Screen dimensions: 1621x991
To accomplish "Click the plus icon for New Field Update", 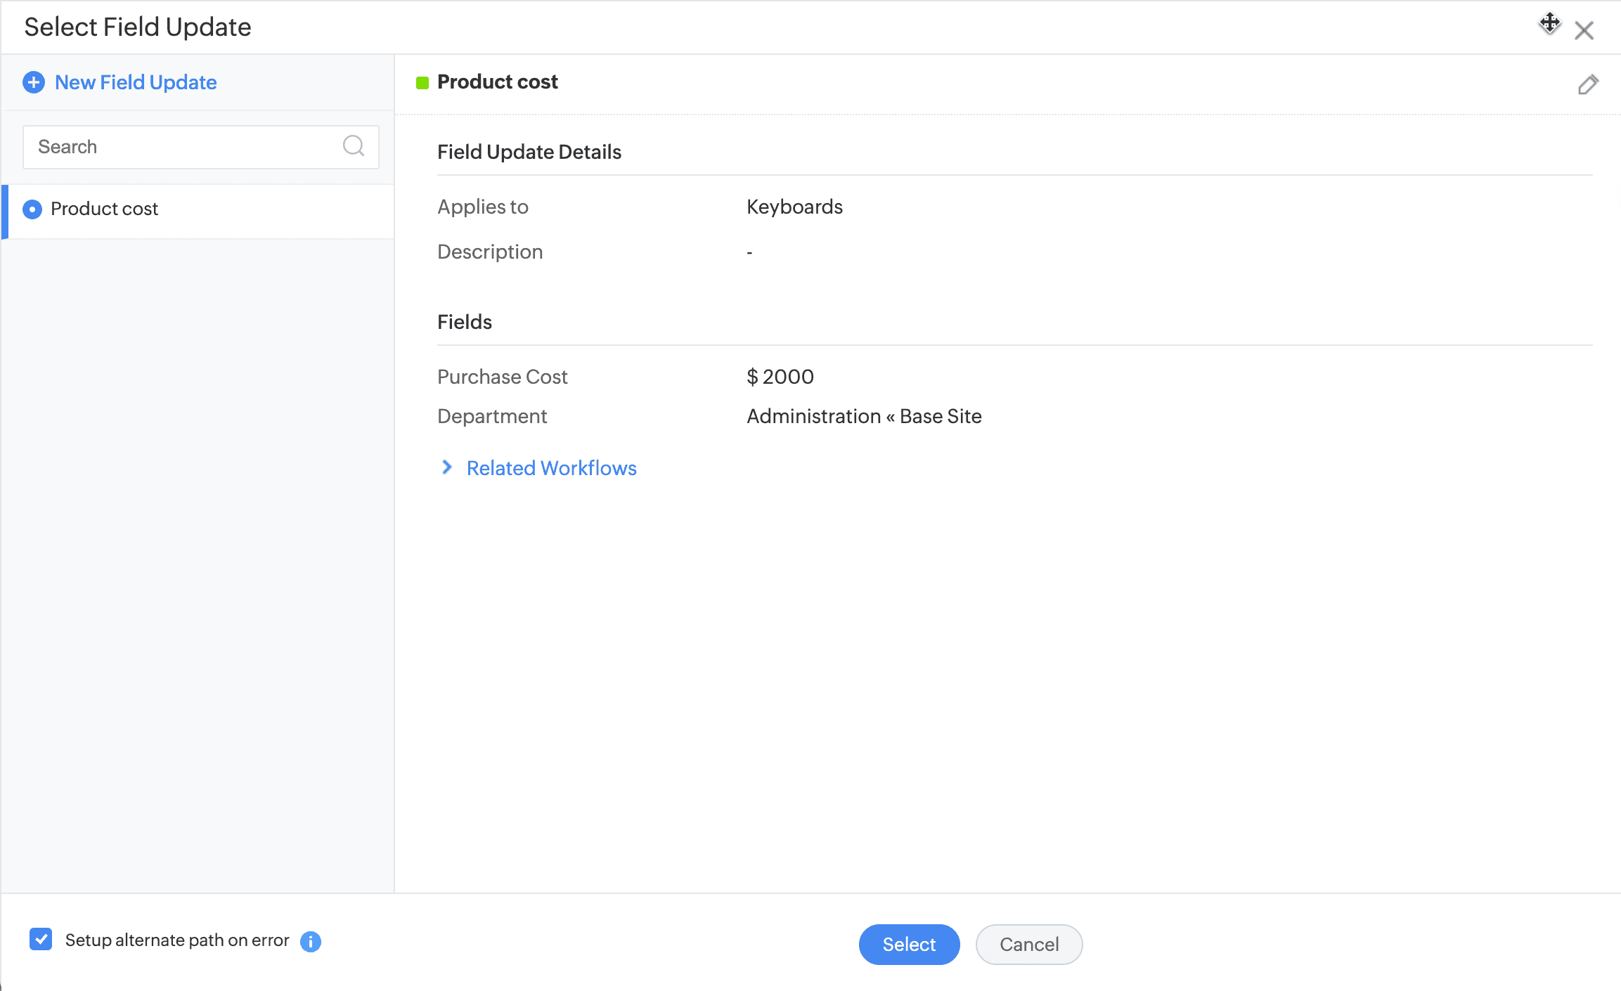I will pyautogui.click(x=34, y=82).
